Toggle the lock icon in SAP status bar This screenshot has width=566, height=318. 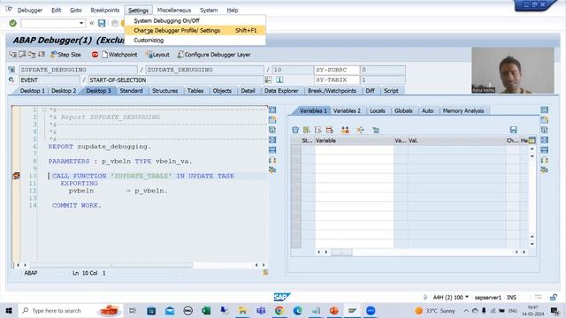554,298
